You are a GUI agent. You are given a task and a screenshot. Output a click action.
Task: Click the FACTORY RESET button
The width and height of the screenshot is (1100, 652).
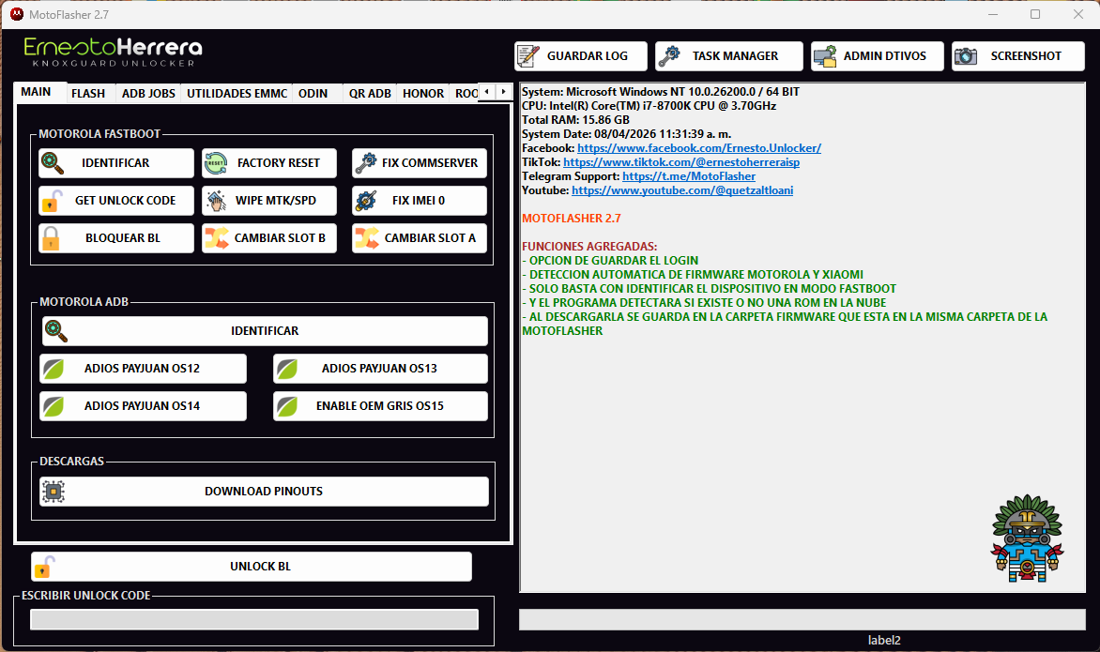click(x=269, y=162)
